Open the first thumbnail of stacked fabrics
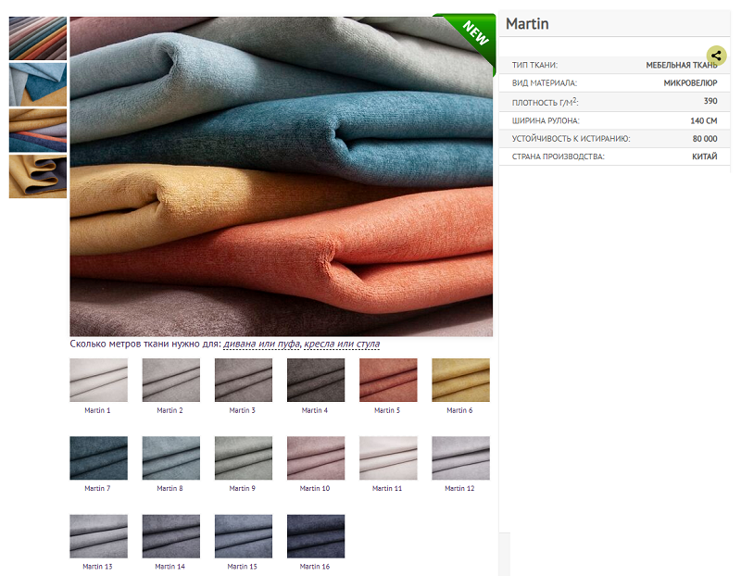This screenshot has height=576, width=741. pyautogui.click(x=38, y=38)
